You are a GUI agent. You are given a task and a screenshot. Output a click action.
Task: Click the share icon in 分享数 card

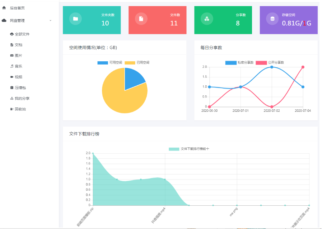click(x=207, y=19)
